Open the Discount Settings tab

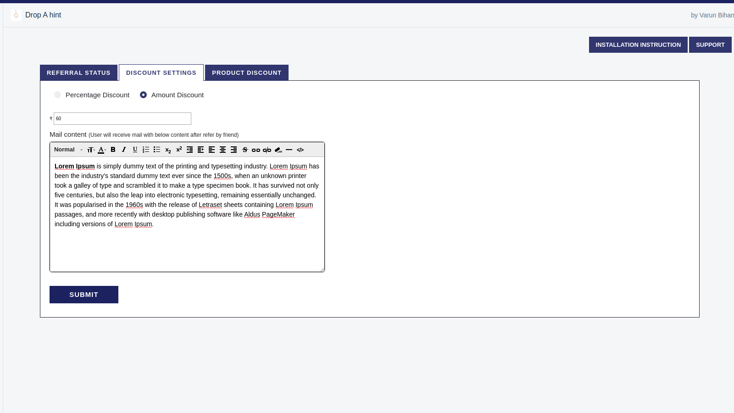pyautogui.click(x=161, y=73)
